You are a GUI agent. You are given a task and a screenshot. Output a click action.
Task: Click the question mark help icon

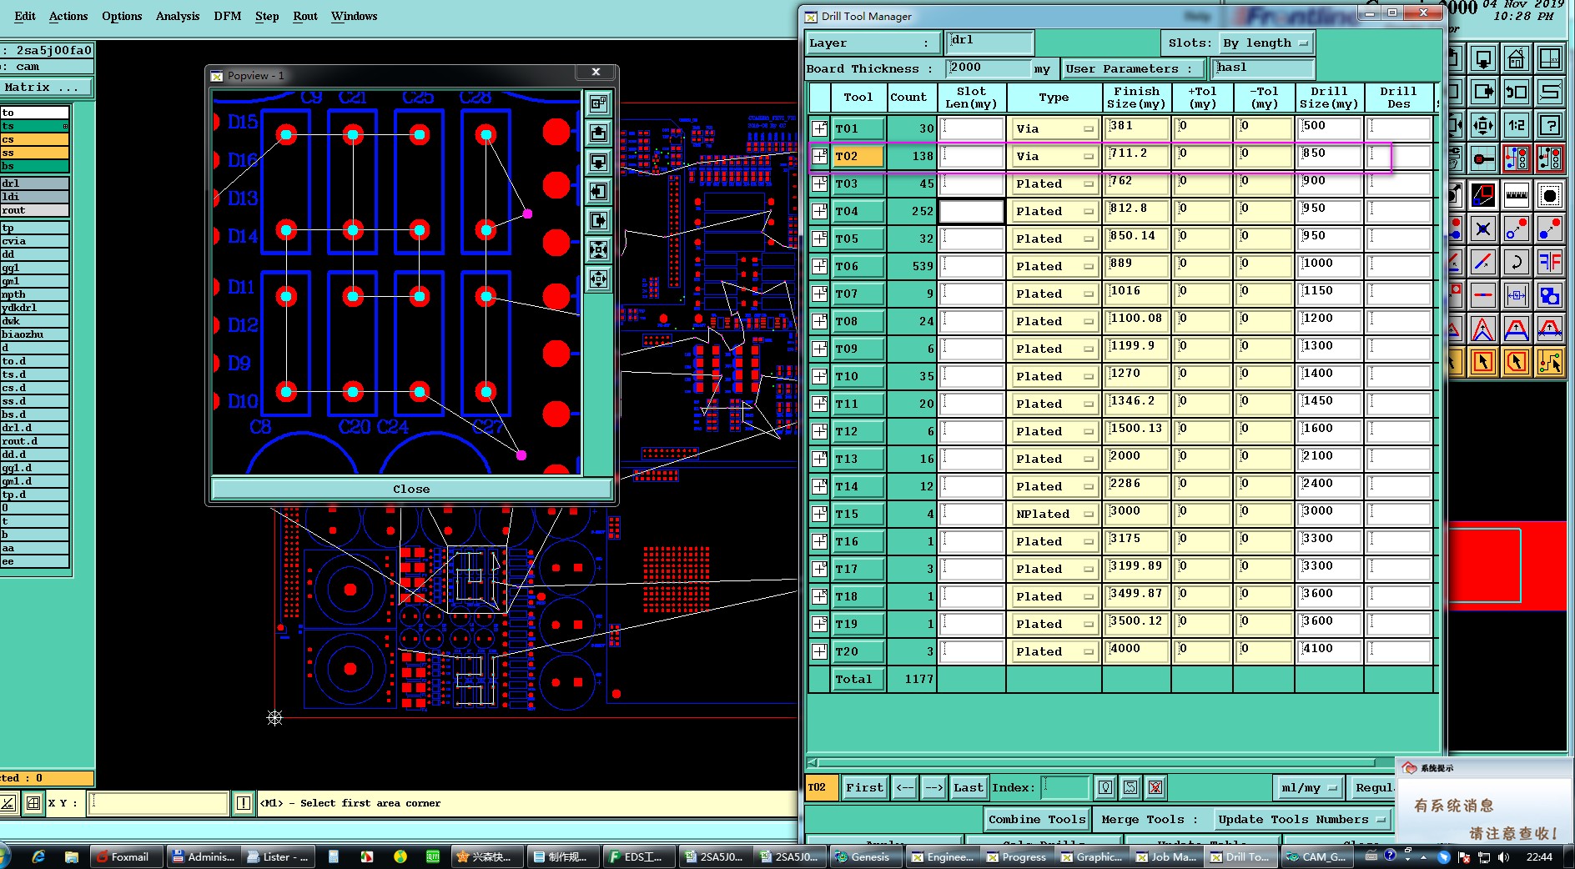point(1549,125)
